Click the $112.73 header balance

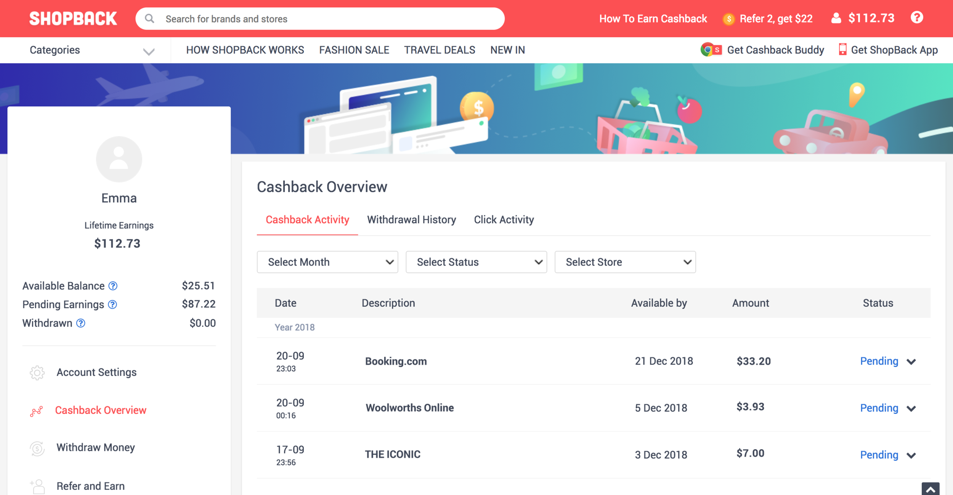point(871,18)
